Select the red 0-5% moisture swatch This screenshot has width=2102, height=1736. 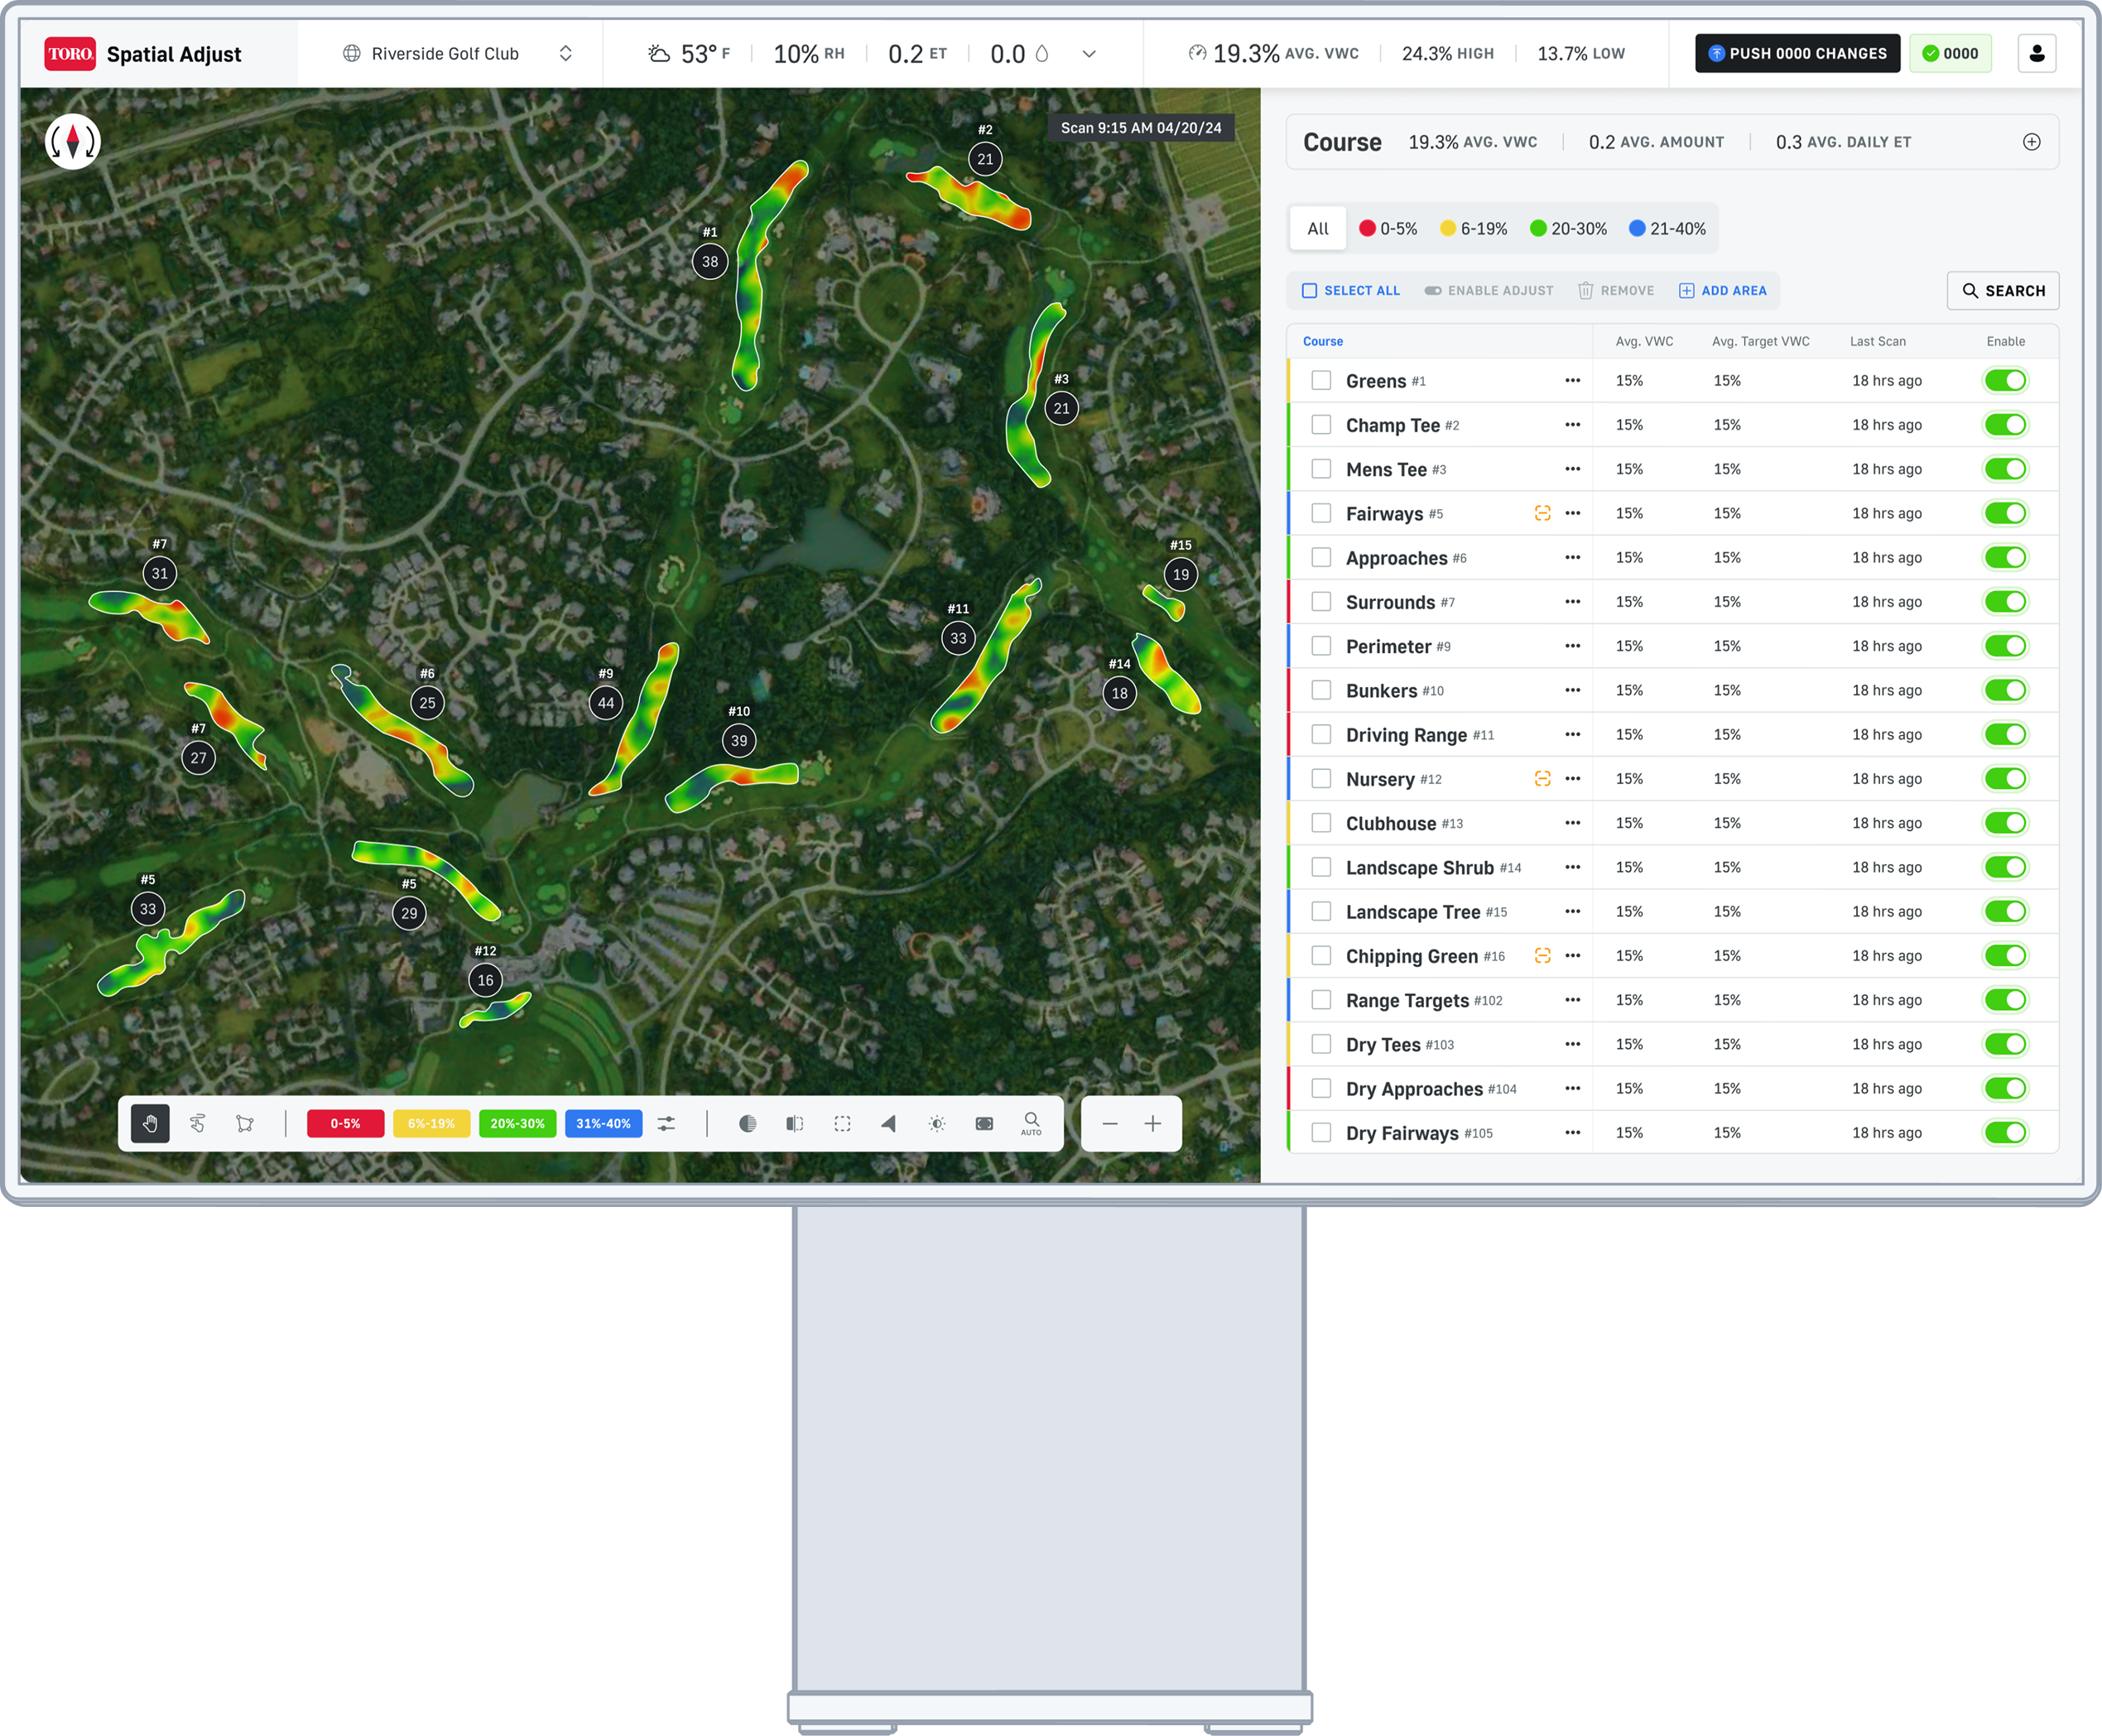pyautogui.click(x=345, y=1124)
